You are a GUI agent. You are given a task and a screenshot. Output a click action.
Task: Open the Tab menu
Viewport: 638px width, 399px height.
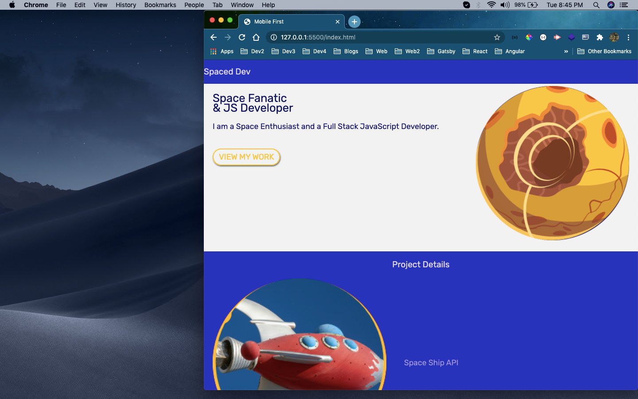click(217, 5)
